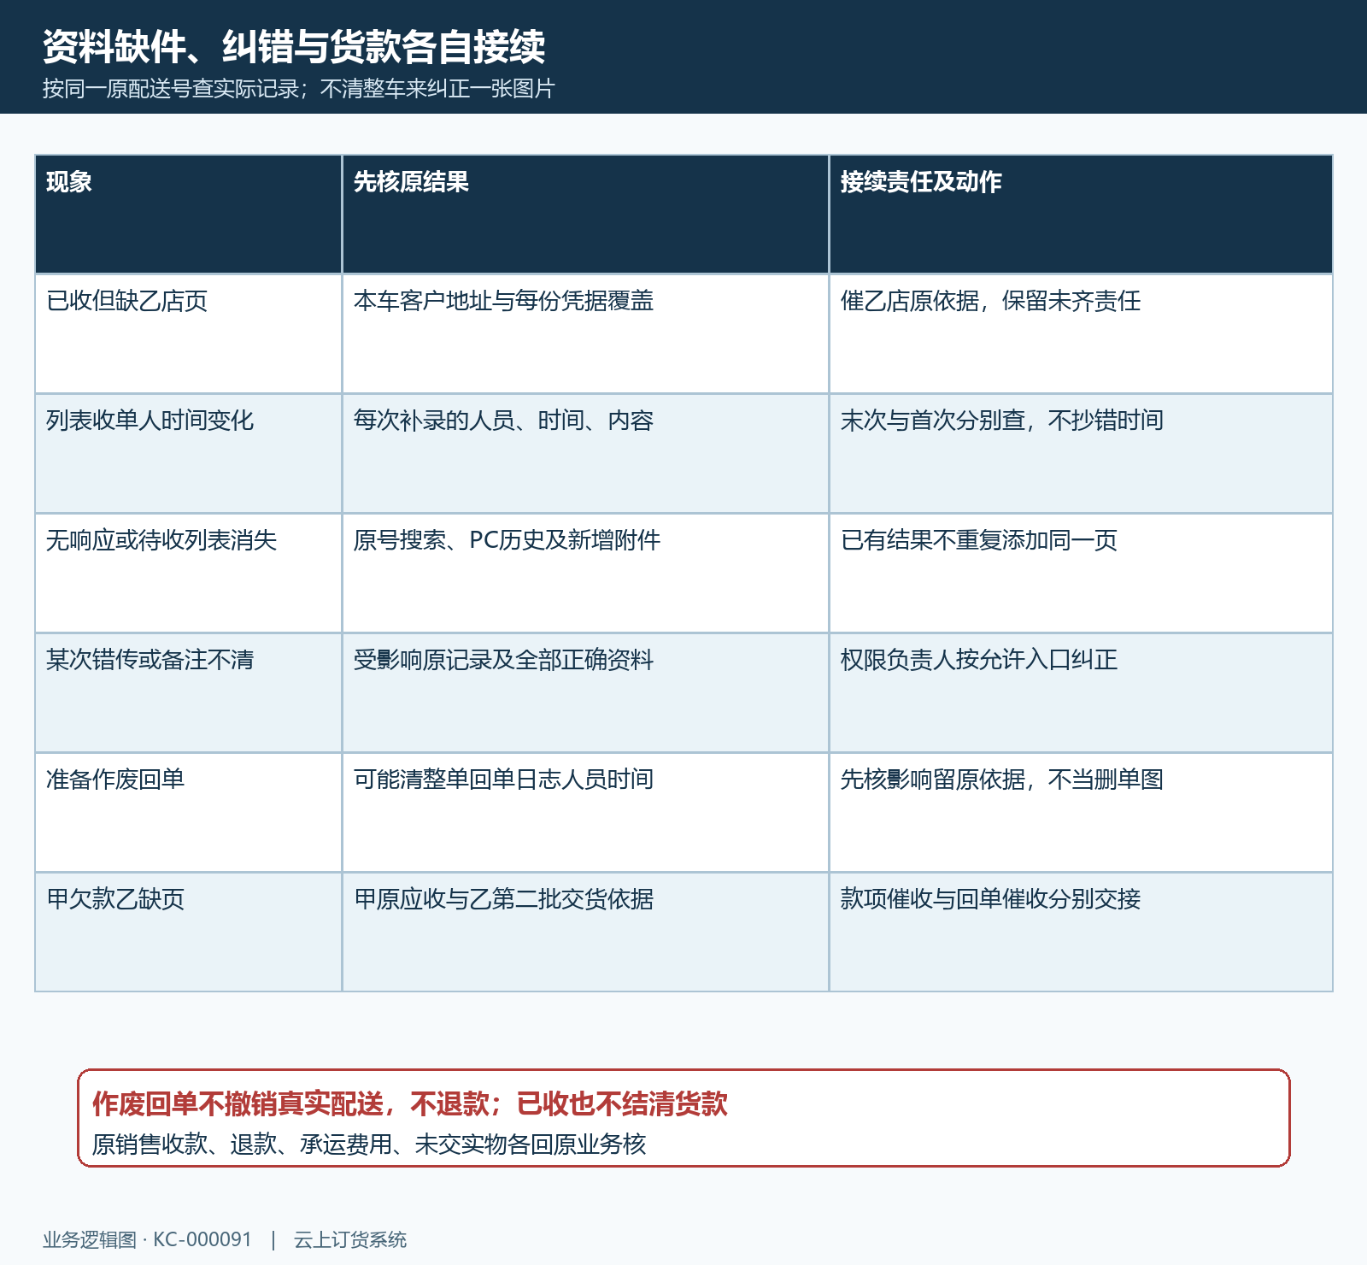
Task: Select cell 催乙店原依据，保留未齐责任
Action: (1081, 334)
